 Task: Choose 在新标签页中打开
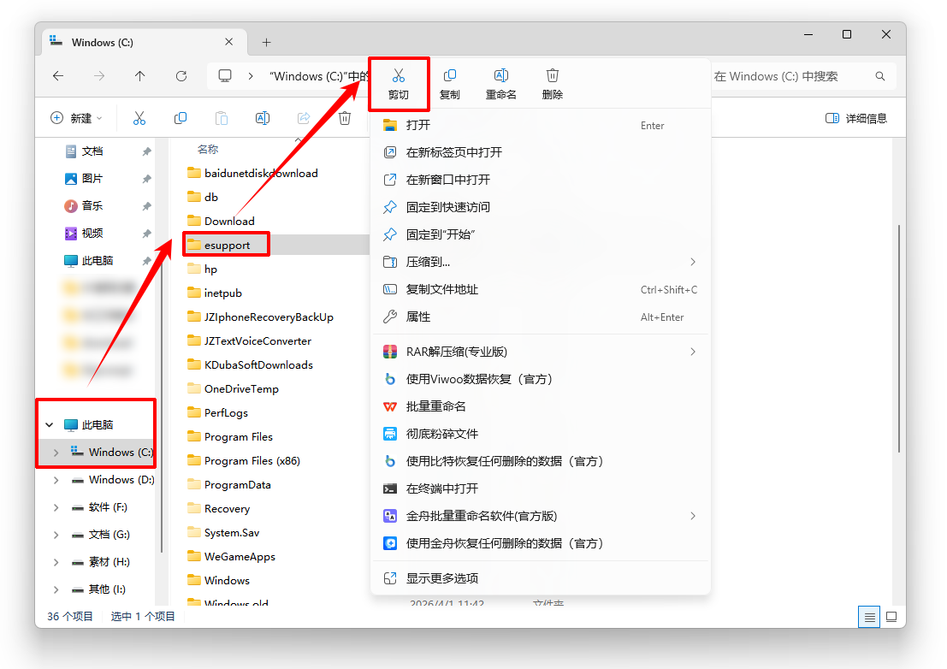point(540,152)
